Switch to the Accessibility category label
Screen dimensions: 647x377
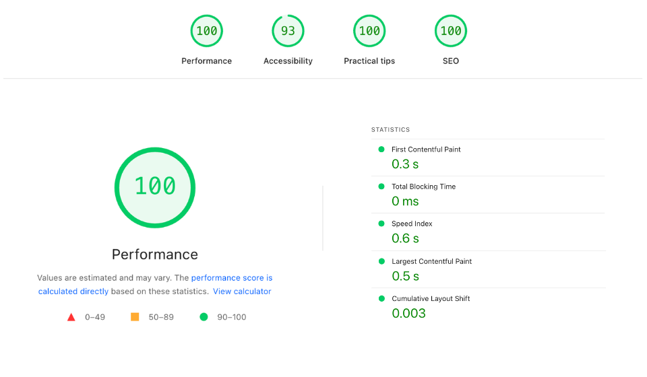coord(288,61)
